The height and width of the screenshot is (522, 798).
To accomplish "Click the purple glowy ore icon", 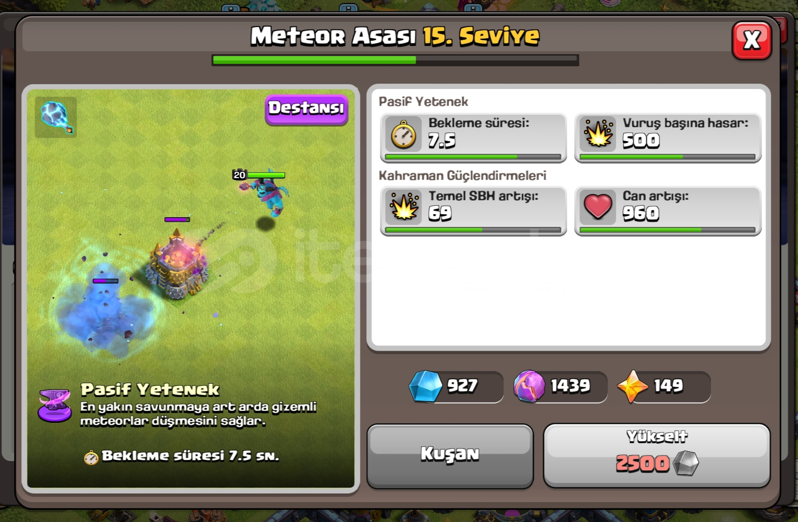I will pos(529,386).
